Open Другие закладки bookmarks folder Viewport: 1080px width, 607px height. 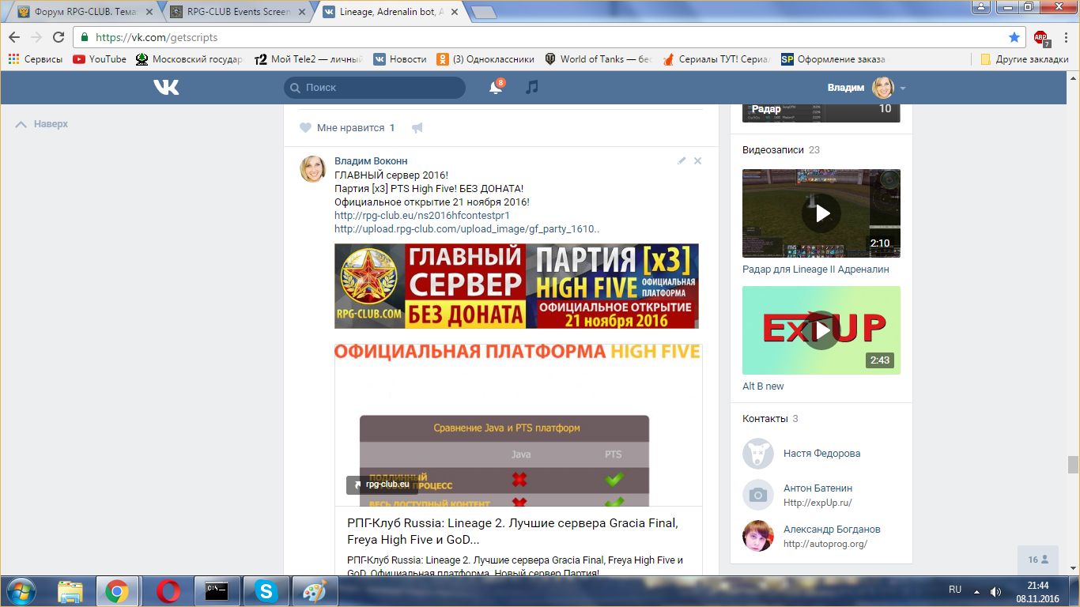[x=1024, y=59]
